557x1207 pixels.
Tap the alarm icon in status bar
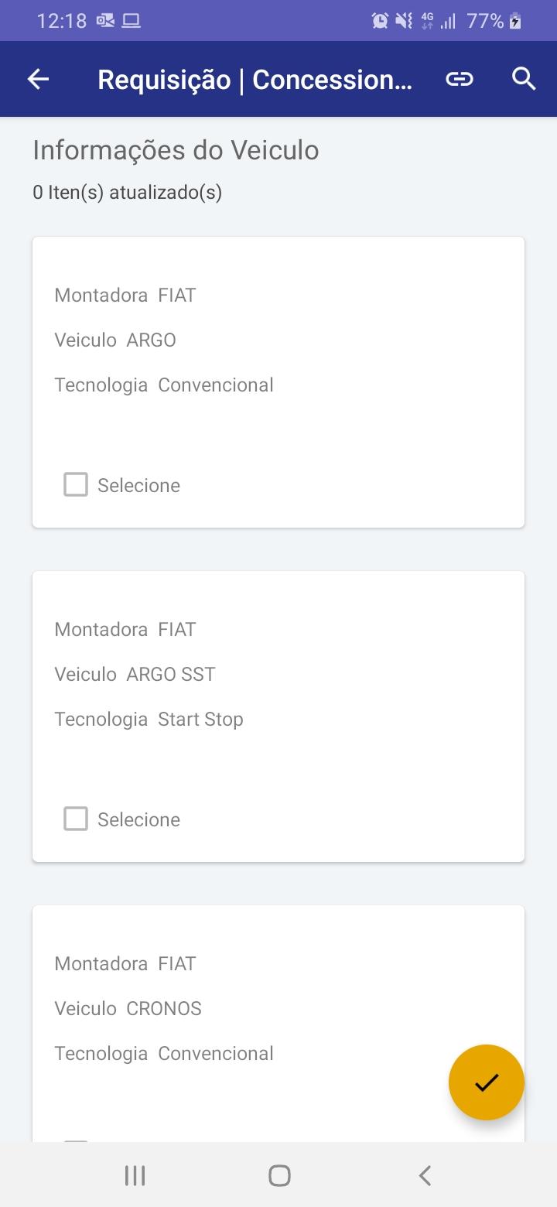(380, 21)
